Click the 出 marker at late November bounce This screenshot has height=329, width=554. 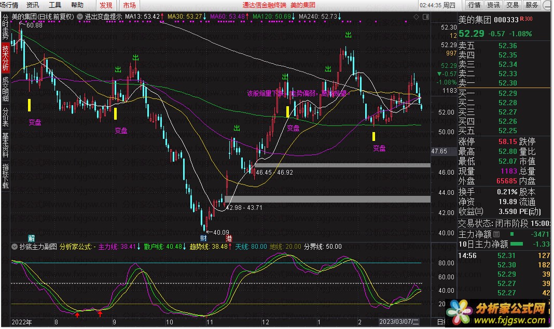click(237, 128)
